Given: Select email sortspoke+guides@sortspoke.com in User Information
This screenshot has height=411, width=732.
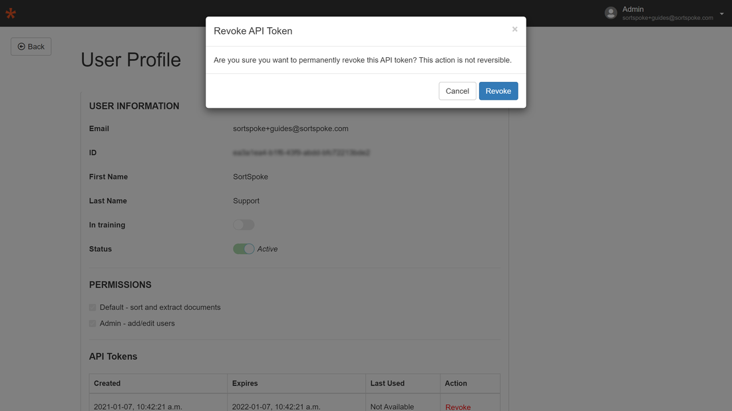Looking at the screenshot, I should (x=290, y=129).
